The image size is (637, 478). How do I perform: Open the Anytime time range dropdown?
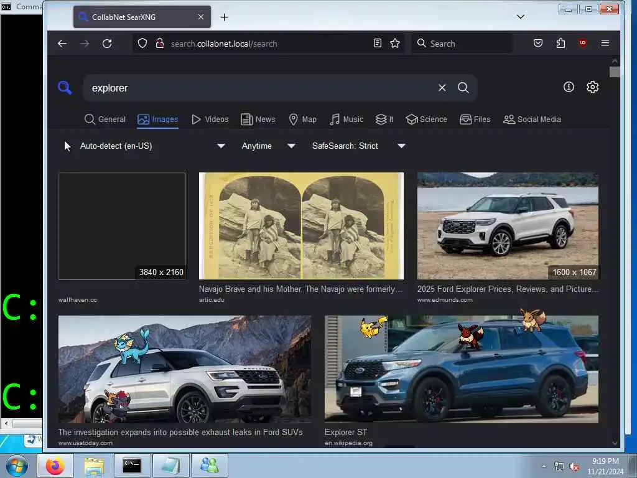(x=268, y=146)
